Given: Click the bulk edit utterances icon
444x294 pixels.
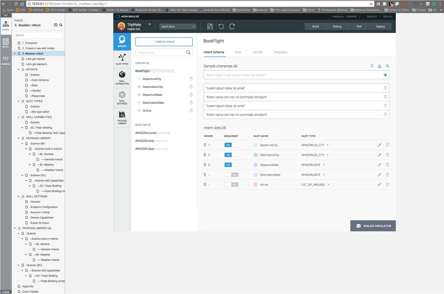Looking at the screenshot, I should (x=372, y=66).
